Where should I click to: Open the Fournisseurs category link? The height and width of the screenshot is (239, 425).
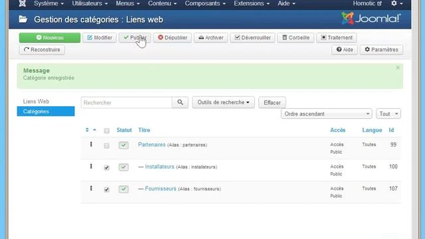[x=161, y=189]
